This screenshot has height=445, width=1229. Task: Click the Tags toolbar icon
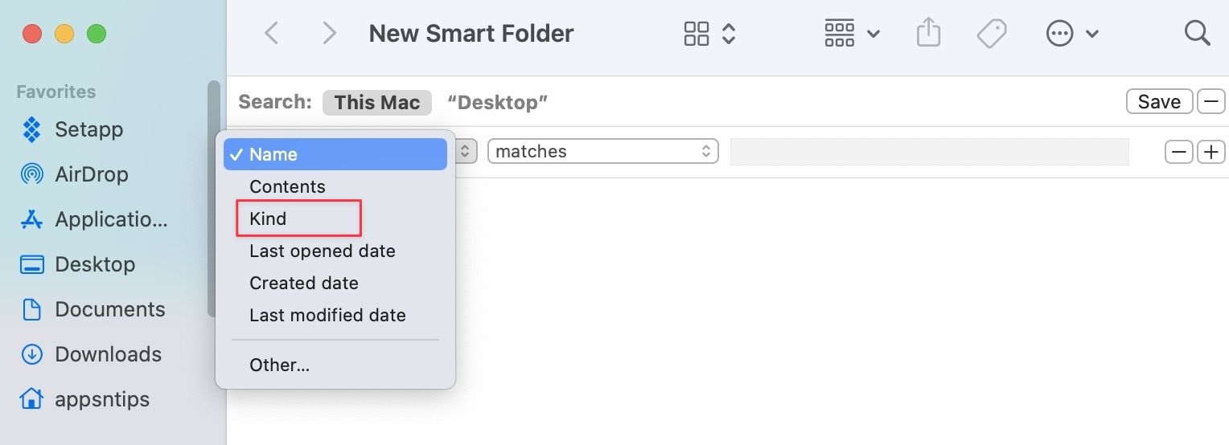tap(992, 34)
